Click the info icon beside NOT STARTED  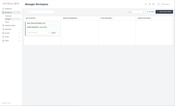coord(36,18)
